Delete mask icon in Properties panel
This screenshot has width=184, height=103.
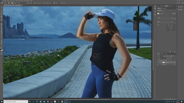pyautogui.click(x=175, y=52)
